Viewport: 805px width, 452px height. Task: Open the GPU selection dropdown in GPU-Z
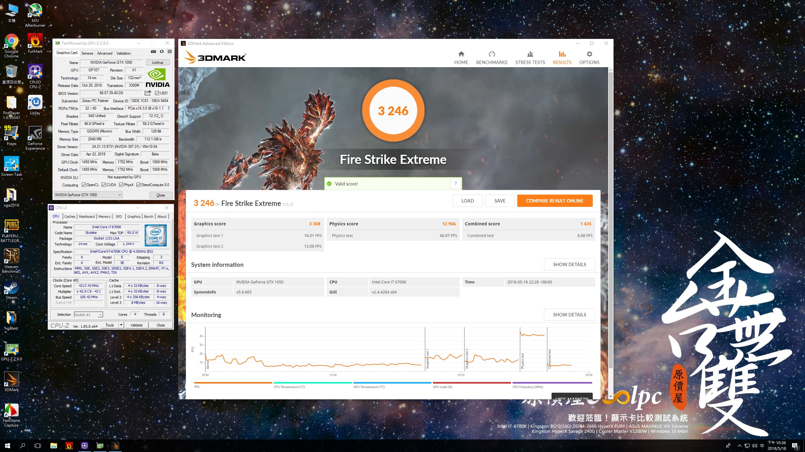[x=88, y=195]
